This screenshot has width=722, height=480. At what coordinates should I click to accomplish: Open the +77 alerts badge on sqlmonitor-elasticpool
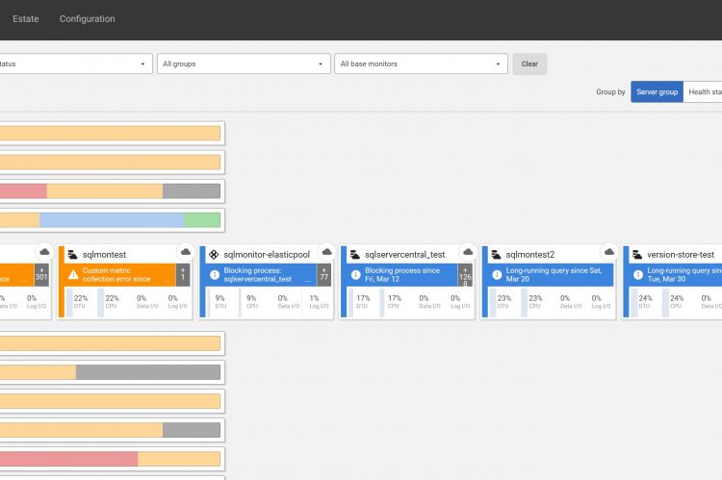(324, 275)
